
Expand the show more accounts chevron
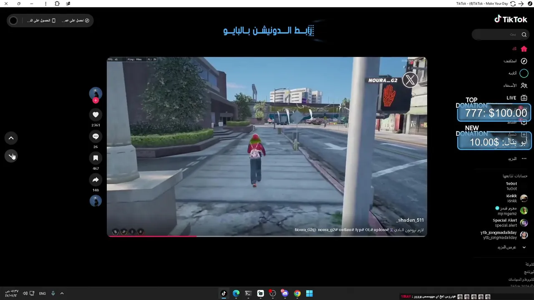[524, 247]
